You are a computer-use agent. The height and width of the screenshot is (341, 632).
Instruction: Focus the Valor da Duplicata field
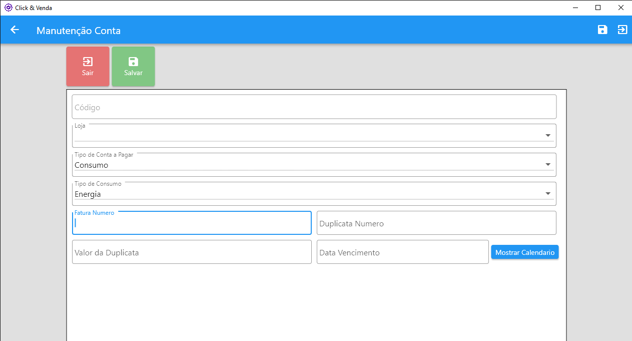pyautogui.click(x=192, y=252)
